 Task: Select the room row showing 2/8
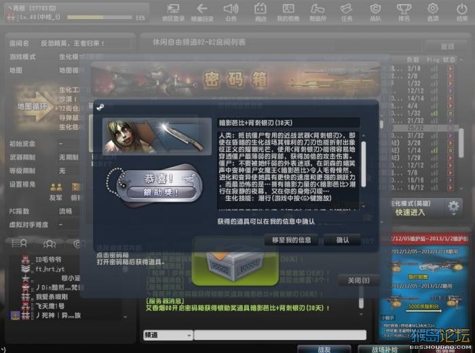point(423,76)
